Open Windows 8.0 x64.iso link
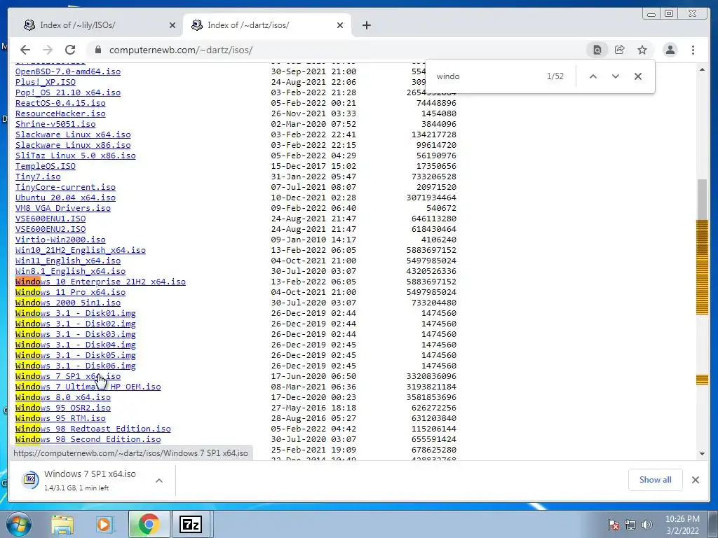Image resolution: width=718 pixels, height=538 pixels. pyautogui.click(x=62, y=398)
